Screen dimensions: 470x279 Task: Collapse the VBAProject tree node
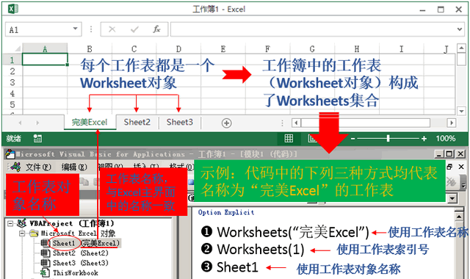10,223
